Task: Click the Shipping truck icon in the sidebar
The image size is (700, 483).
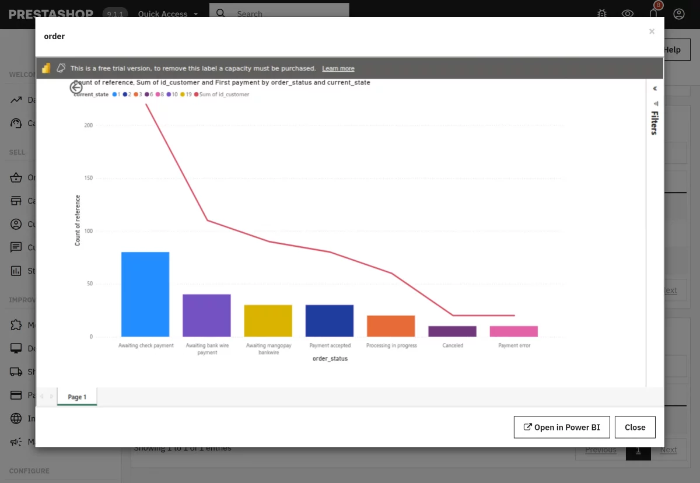Action: point(16,372)
